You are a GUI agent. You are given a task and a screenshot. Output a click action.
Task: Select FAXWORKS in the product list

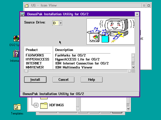pyautogui.click(x=35, y=55)
